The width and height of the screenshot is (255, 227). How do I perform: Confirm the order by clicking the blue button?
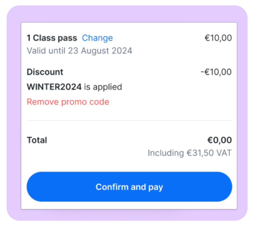pos(129,187)
